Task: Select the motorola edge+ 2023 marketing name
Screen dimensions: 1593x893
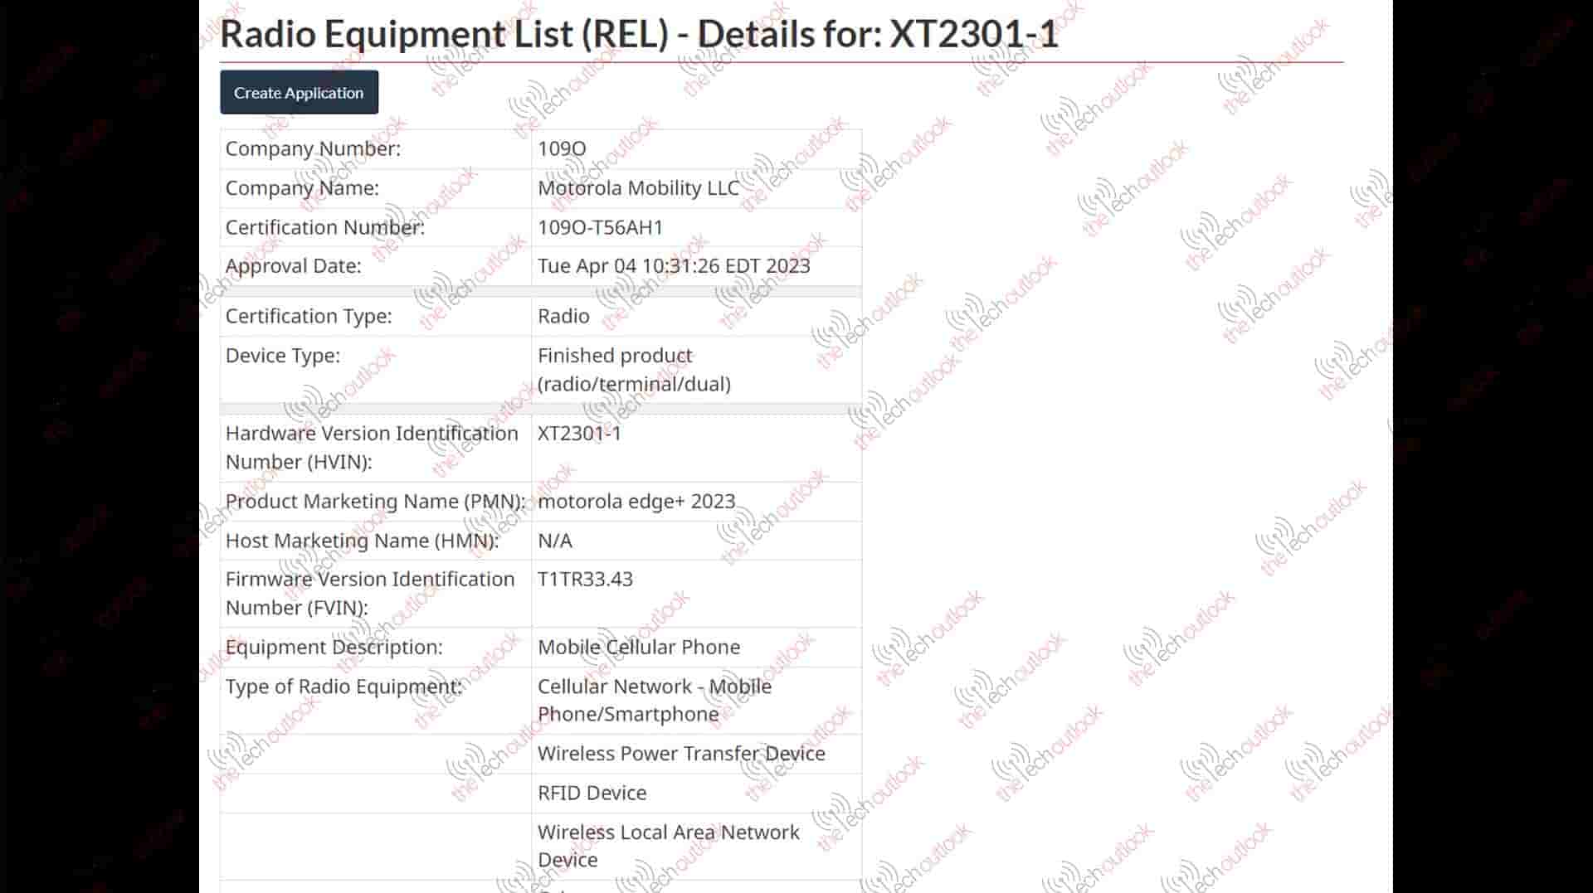Action: (x=636, y=502)
